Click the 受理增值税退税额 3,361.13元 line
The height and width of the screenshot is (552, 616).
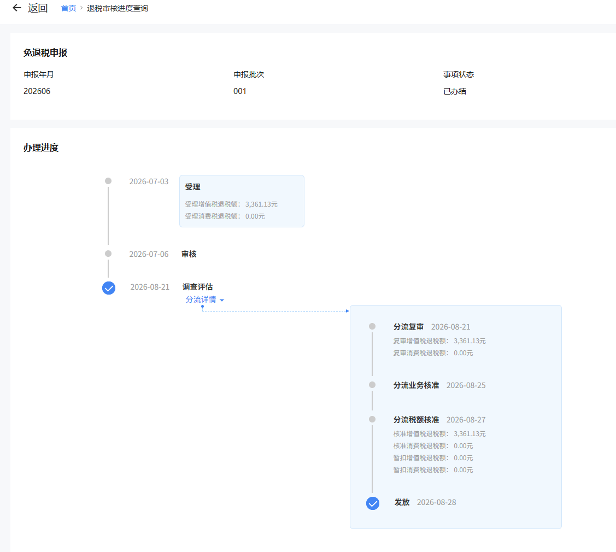(x=231, y=204)
